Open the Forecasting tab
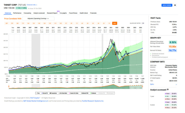 (x=27, y=13)
